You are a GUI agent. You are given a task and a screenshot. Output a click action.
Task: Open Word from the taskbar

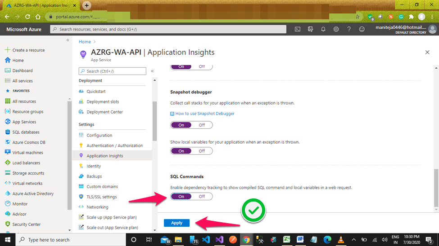(300, 240)
